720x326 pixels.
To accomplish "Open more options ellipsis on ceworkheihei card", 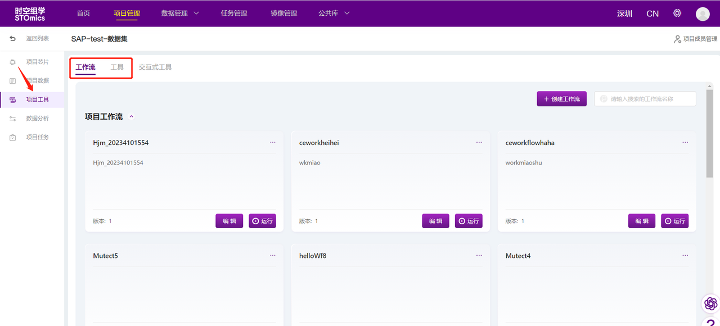I will (x=479, y=143).
